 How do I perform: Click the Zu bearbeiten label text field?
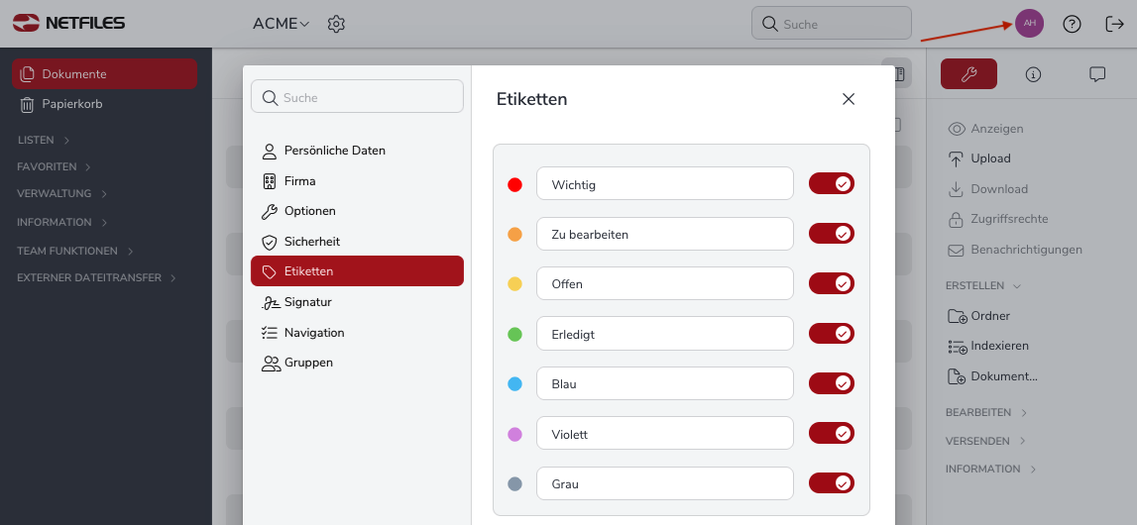[665, 234]
